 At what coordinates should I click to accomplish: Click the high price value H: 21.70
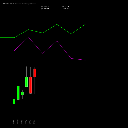[x=66, y=7]
